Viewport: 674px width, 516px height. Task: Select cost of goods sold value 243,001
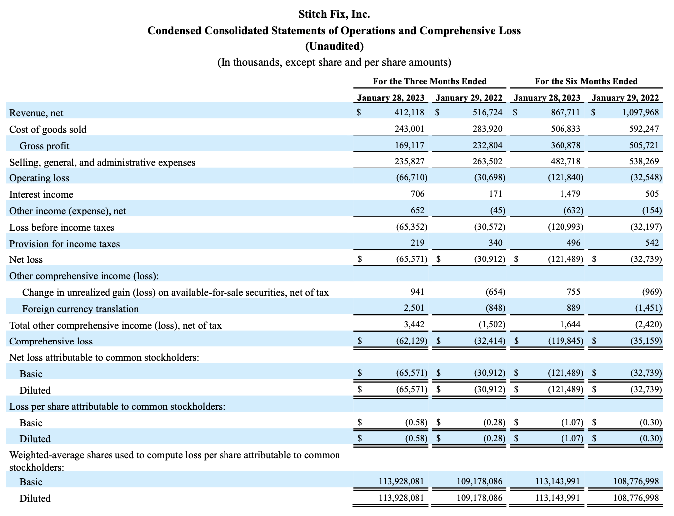[409, 129]
